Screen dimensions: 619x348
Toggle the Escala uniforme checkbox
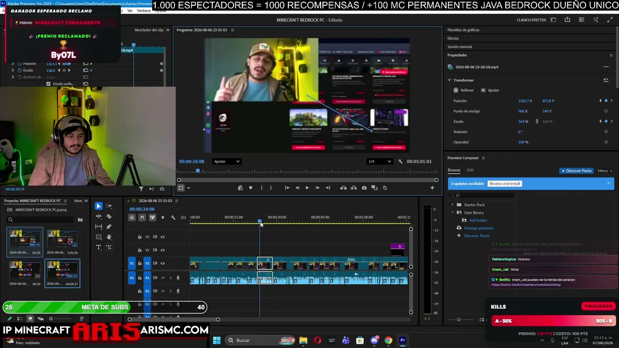(x=48, y=84)
